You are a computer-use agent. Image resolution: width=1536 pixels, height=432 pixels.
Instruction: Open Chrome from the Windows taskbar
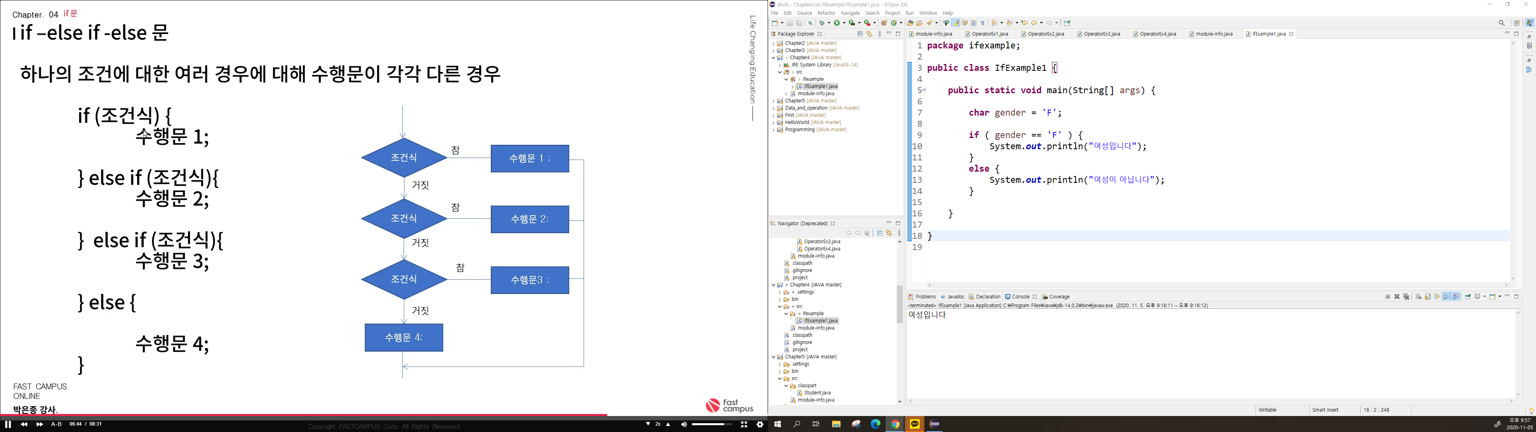point(895,424)
